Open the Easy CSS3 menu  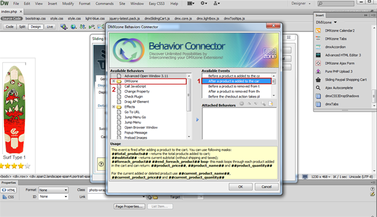coord(157,3)
